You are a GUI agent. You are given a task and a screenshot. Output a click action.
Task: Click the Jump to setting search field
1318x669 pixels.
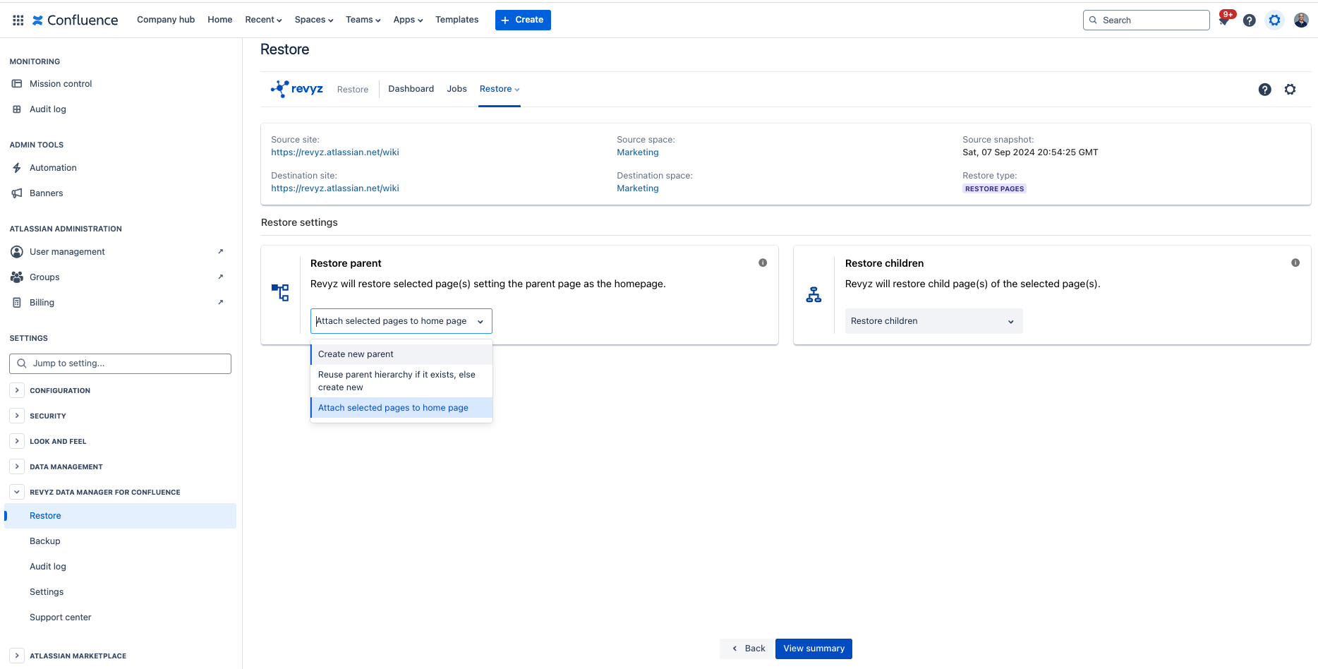coord(120,363)
